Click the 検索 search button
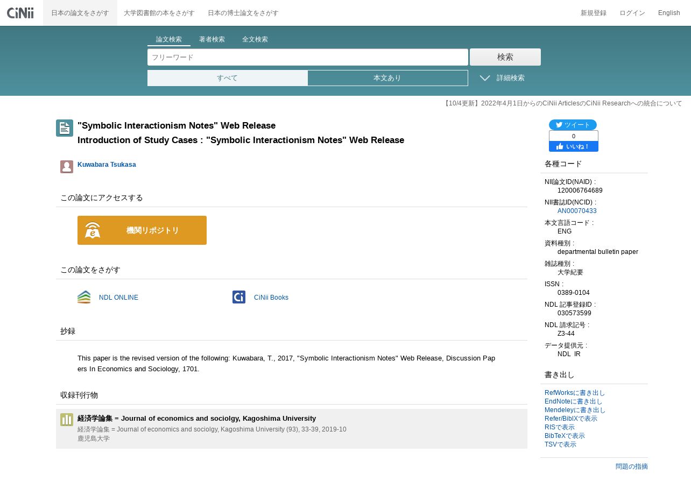 505,57
